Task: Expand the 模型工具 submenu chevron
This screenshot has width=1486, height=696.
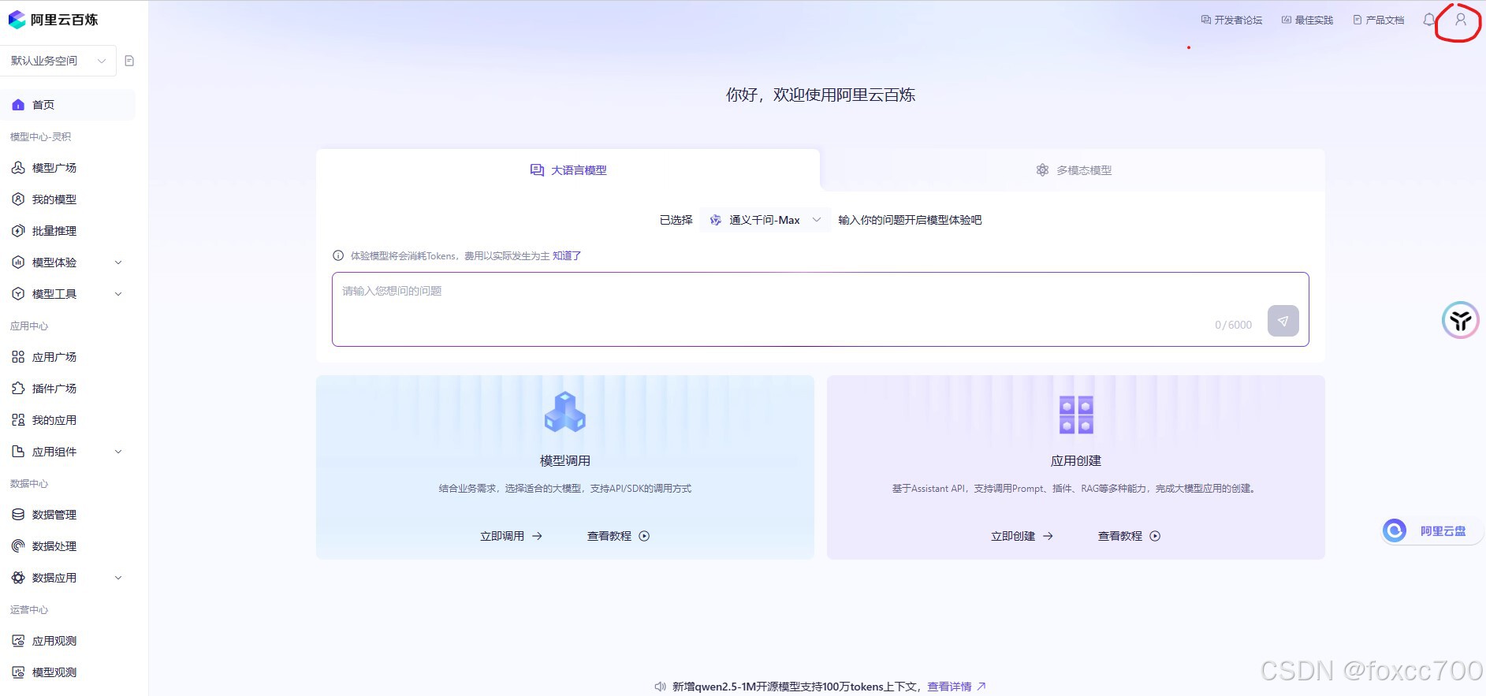Action: (x=118, y=294)
